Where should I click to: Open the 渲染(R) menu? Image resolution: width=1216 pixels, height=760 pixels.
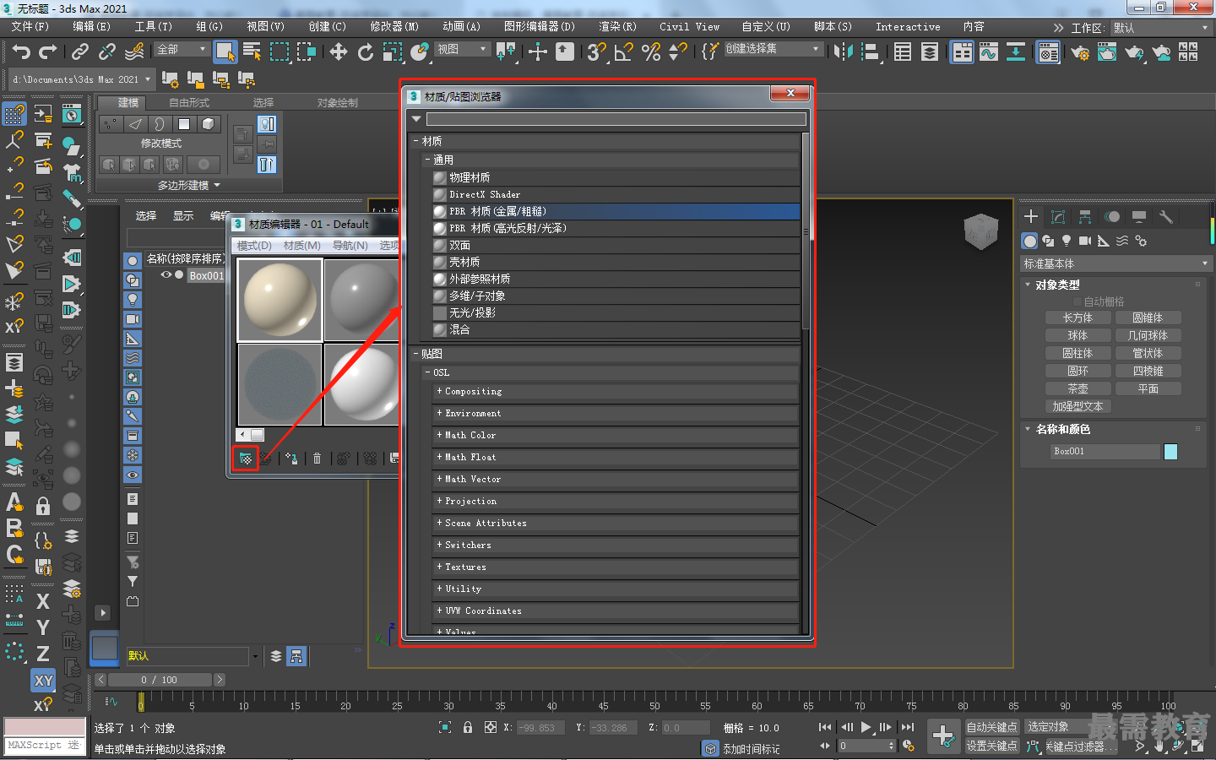point(617,27)
